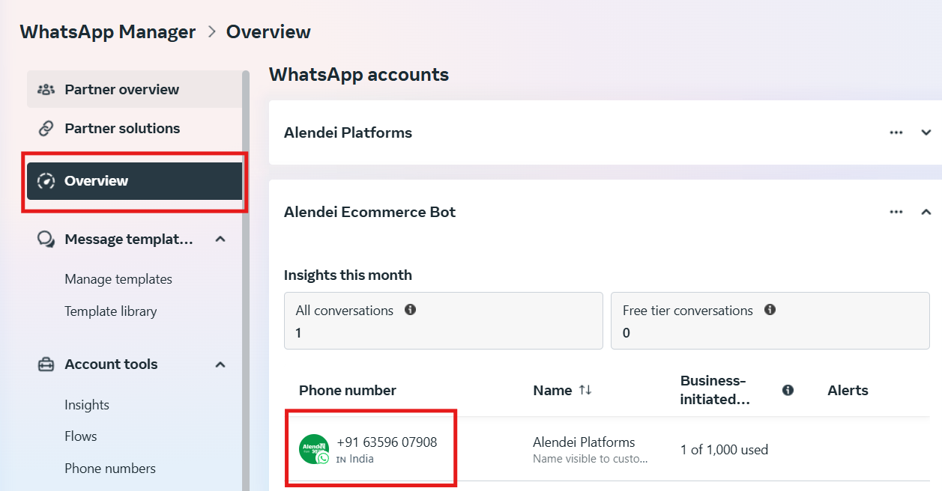Click the Partner overview people icon
Screen dimensions: 942x491
[x=46, y=89]
